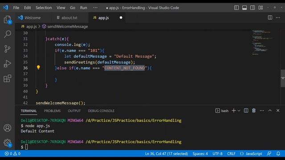This screenshot has width=285, height=160.
Task: Open the View menu
Action: [x=61, y=8]
